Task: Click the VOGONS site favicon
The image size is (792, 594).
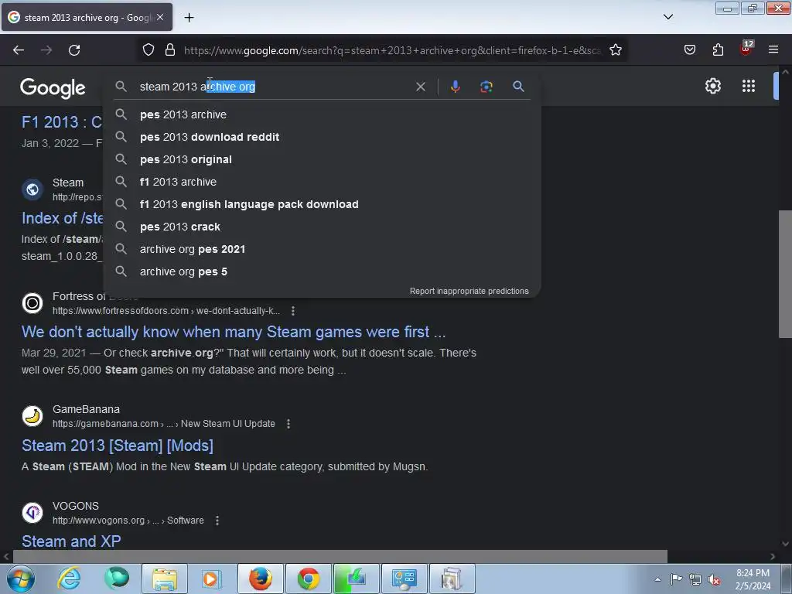Action: pos(32,513)
